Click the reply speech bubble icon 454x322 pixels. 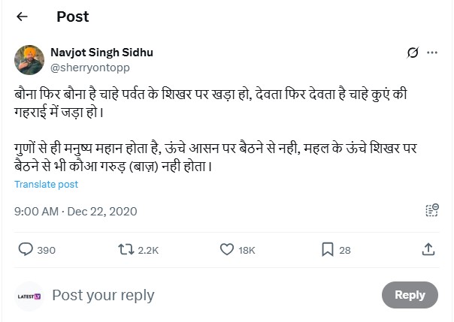tap(25, 249)
